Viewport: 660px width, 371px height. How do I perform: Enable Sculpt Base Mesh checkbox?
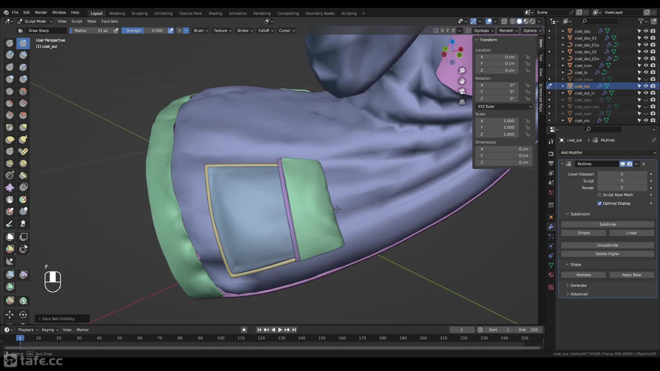tap(599, 195)
